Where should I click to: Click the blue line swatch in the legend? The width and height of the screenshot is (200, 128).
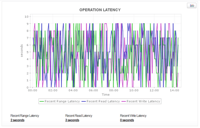tap(84, 101)
